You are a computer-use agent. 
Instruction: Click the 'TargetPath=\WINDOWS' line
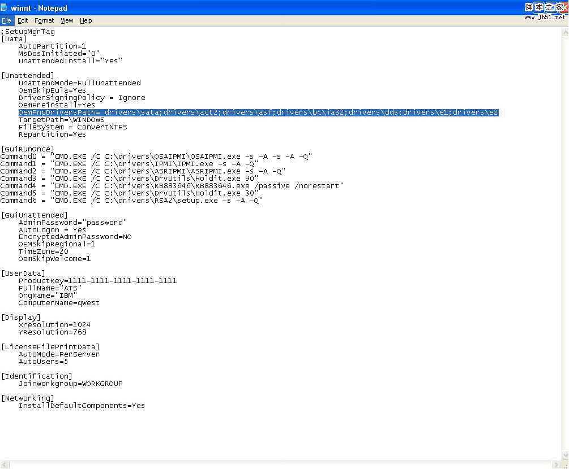pyautogui.click(x=61, y=120)
